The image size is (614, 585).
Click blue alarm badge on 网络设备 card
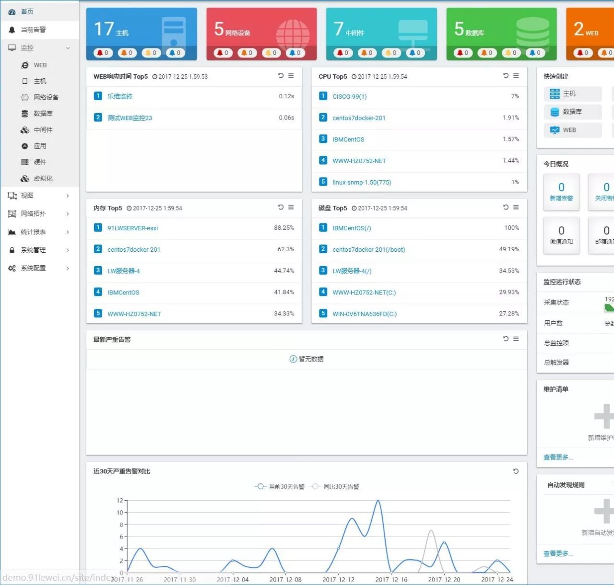point(295,53)
